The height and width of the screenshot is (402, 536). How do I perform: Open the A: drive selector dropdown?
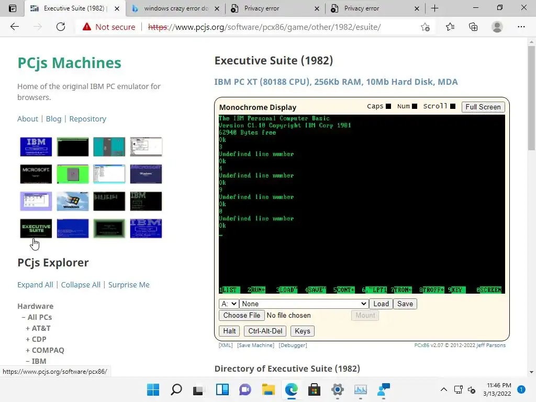(x=229, y=304)
